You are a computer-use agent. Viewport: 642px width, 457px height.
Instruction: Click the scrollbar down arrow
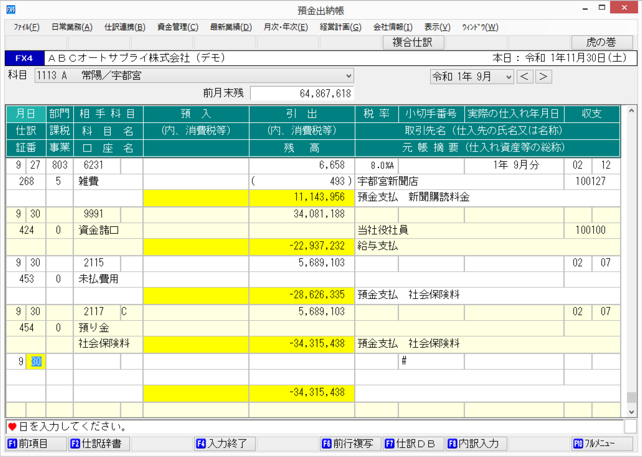(631, 412)
